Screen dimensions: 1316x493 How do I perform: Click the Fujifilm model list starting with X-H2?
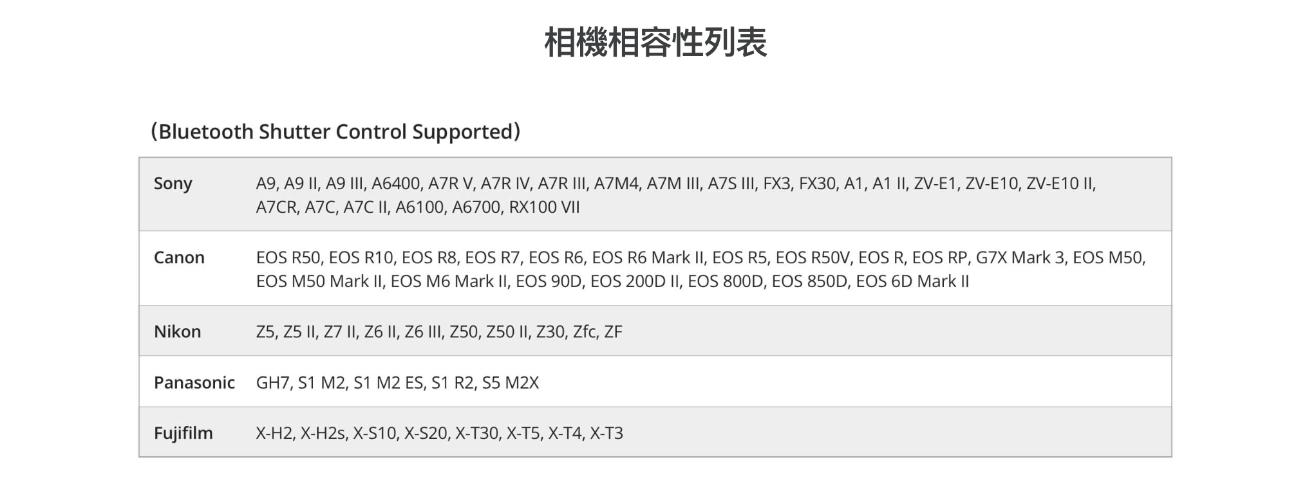pos(439,433)
